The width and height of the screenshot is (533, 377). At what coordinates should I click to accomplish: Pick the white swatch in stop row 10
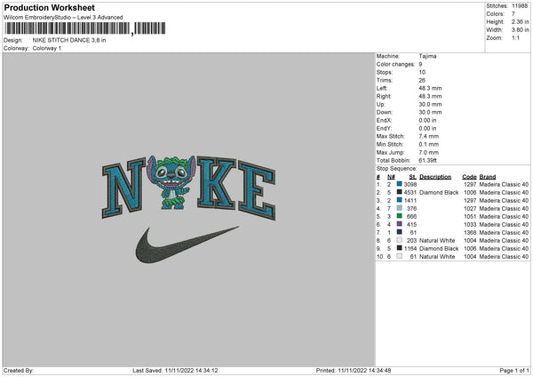tap(400, 256)
